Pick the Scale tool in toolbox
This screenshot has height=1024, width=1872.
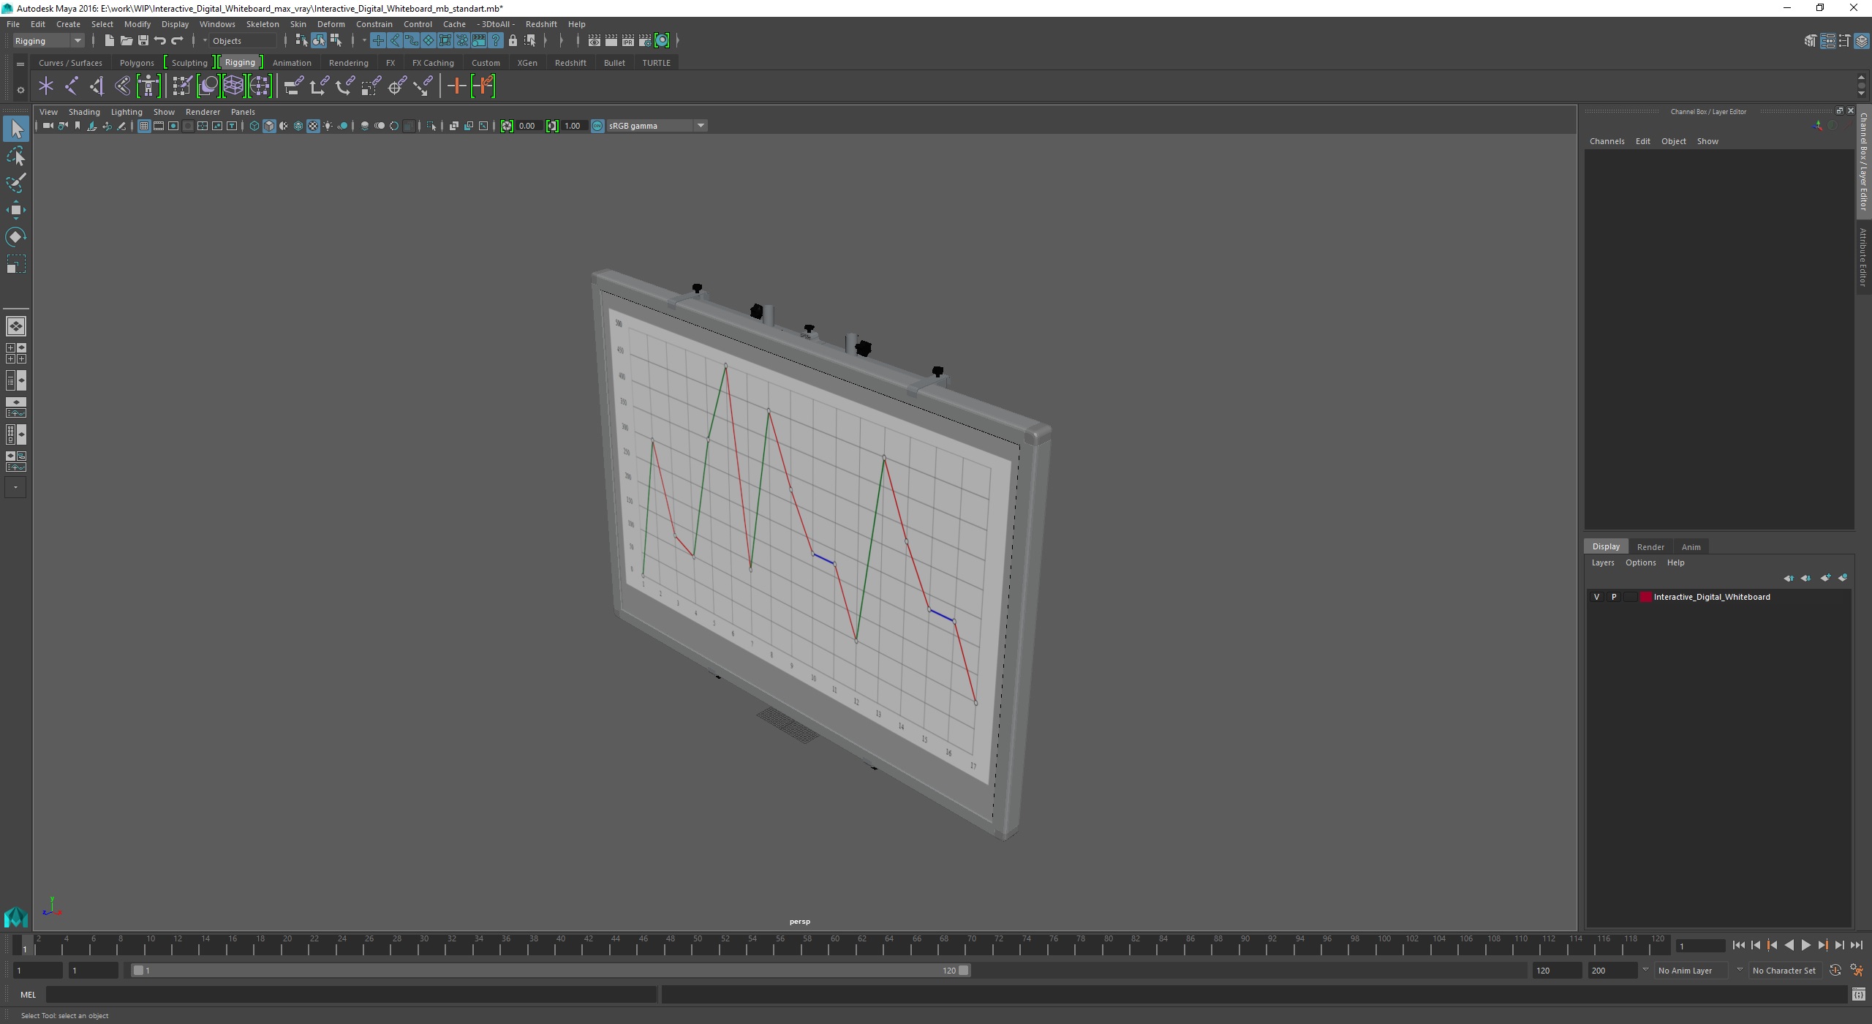[15, 264]
